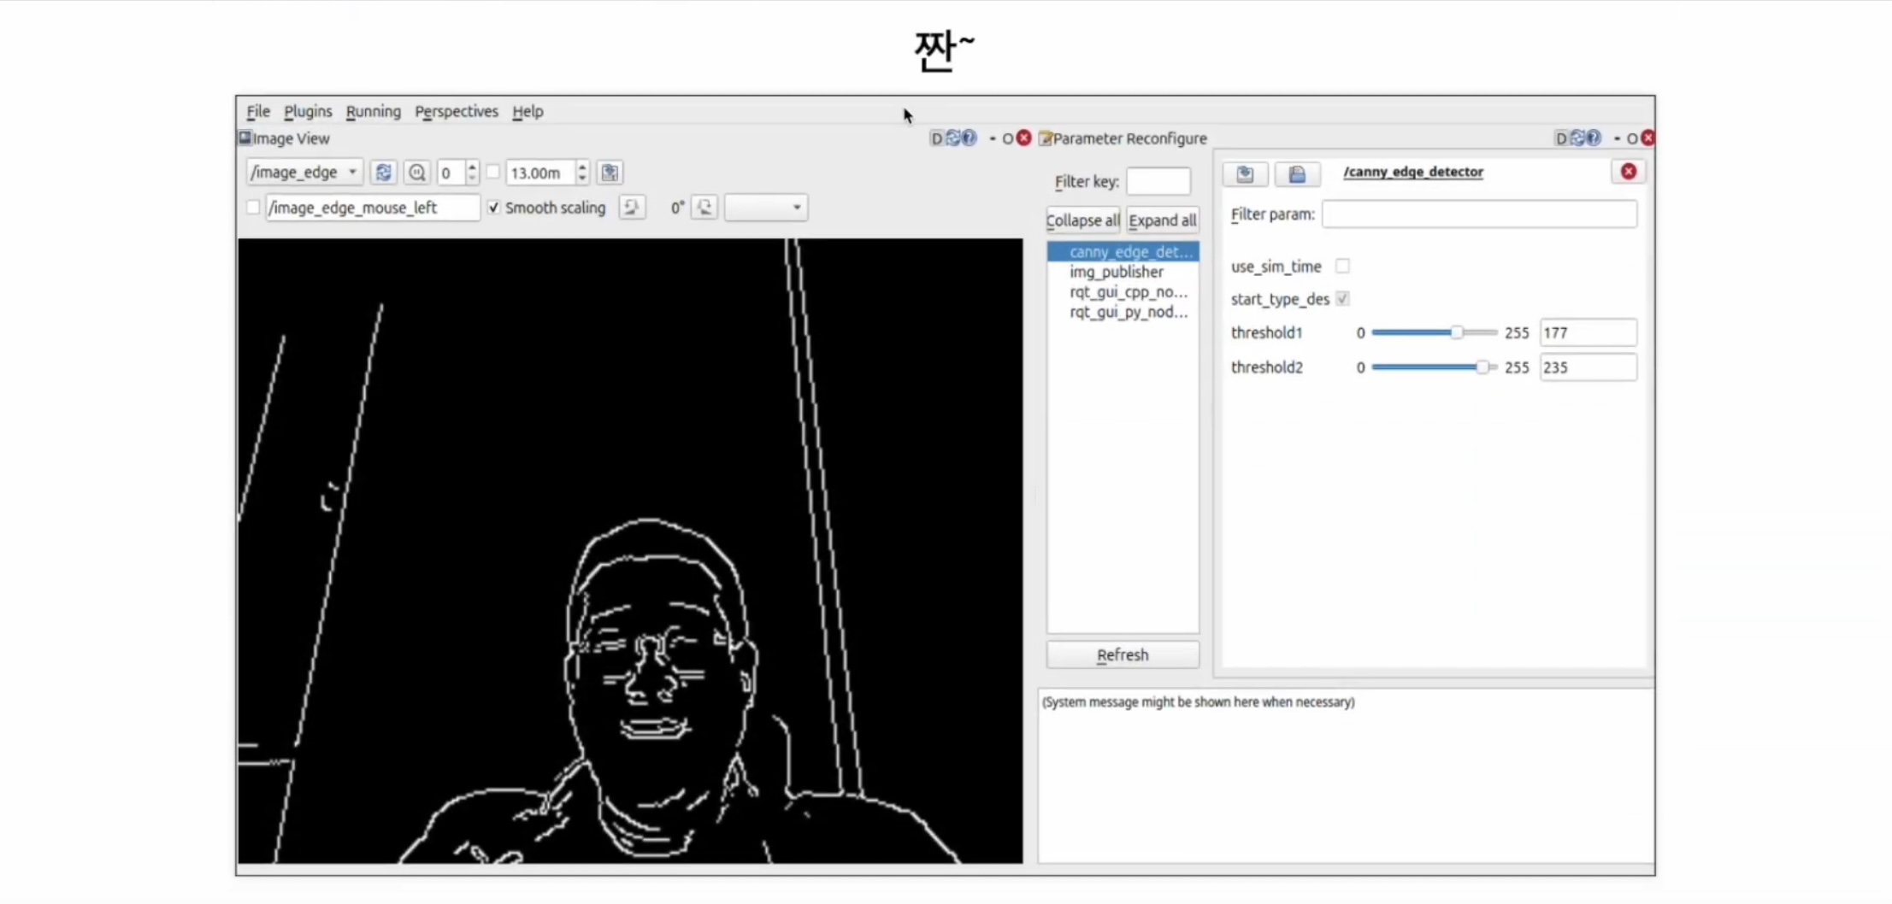Select img_publisher in the node list
Screen dimensions: 1892x904
coord(1123,272)
